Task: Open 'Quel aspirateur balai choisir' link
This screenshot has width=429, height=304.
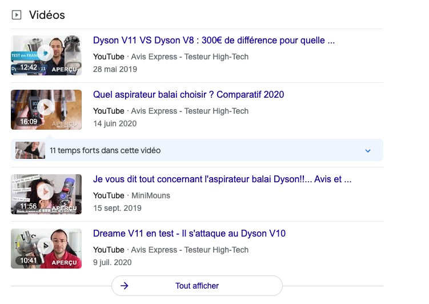Action: tap(189, 94)
